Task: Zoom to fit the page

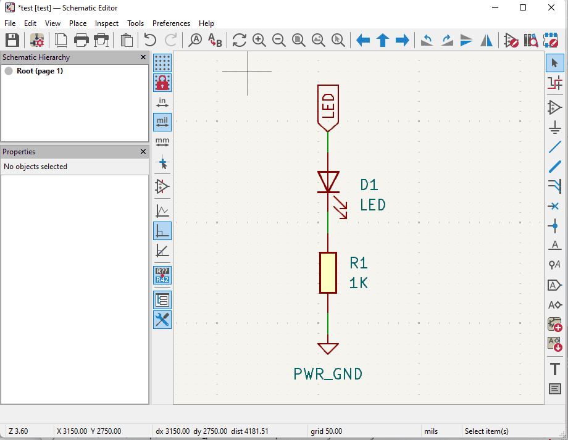Action: [x=299, y=40]
